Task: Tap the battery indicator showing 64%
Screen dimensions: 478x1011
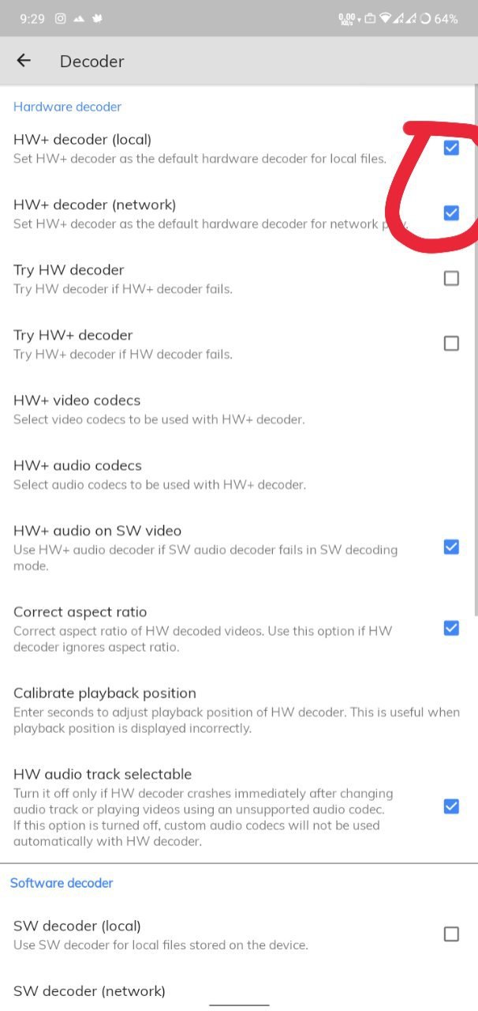Action: coord(439,18)
